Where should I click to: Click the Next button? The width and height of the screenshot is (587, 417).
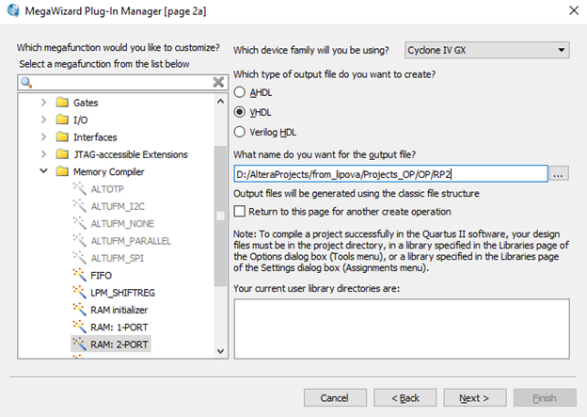coord(474,398)
